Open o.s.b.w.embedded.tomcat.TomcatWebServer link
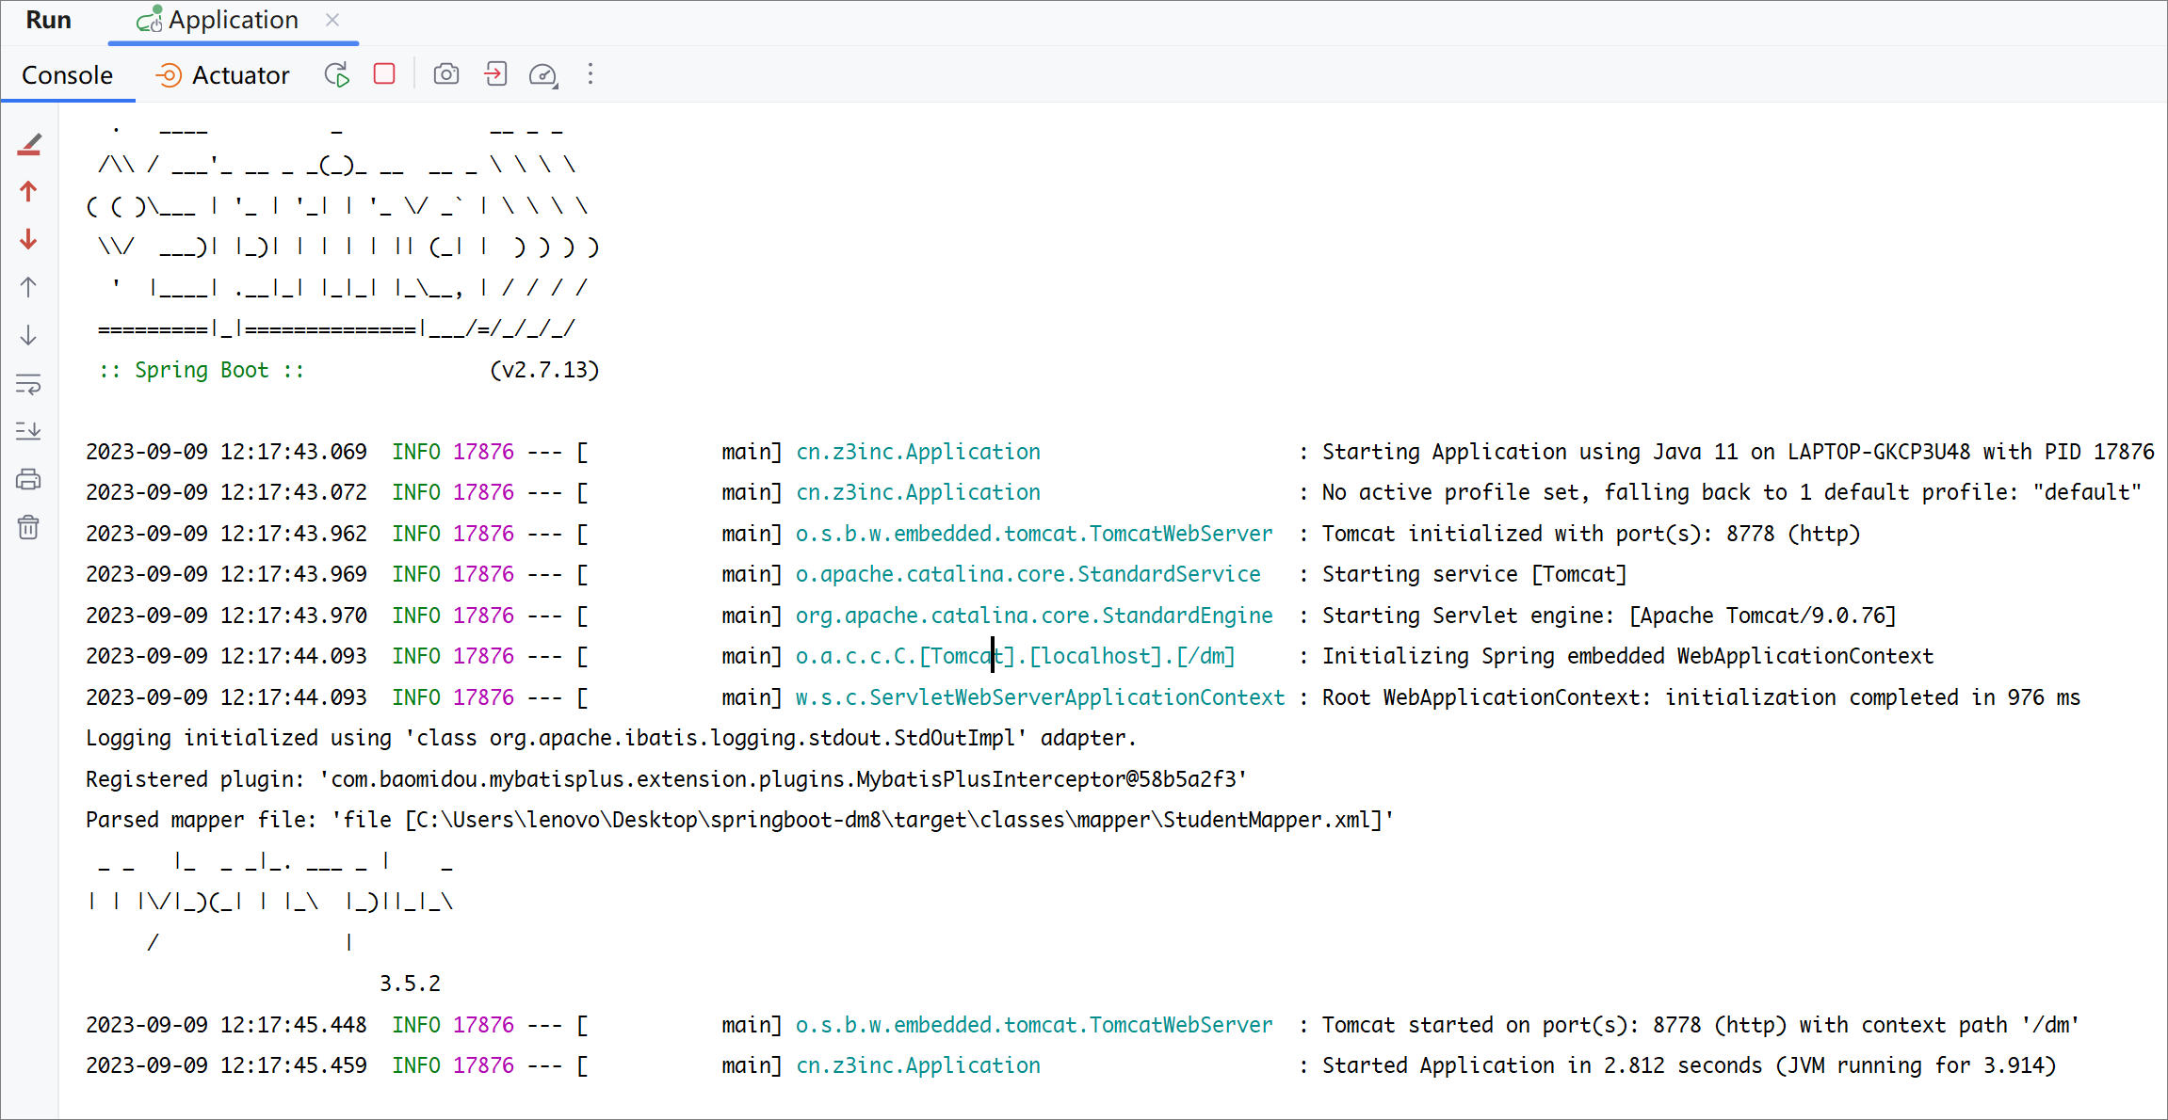Viewport: 2168px width, 1120px height. (x=1033, y=533)
